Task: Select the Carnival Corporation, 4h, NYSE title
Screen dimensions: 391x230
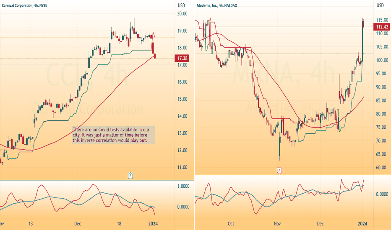Action: click(x=24, y=5)
